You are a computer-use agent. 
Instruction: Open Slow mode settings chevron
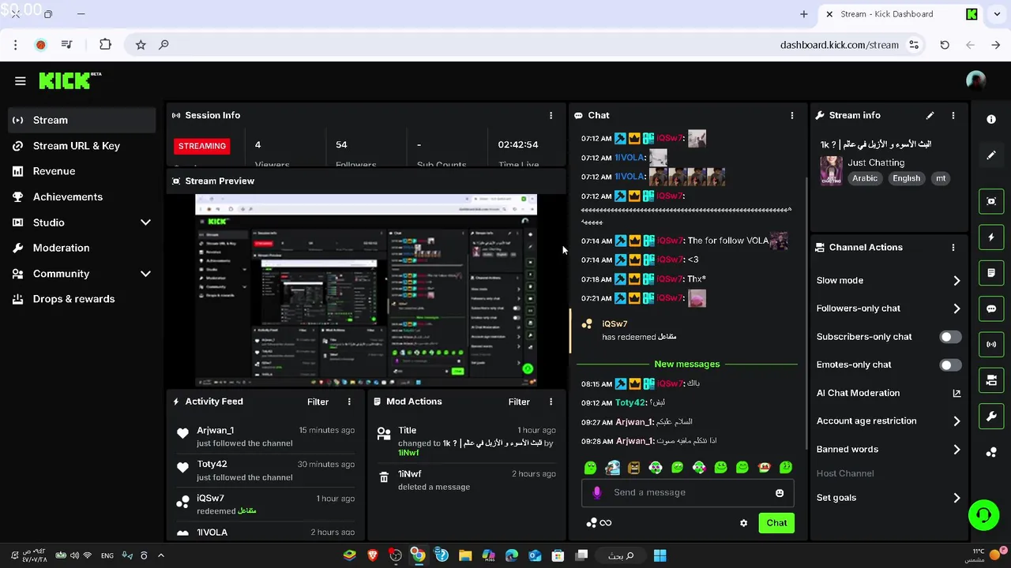957,281
